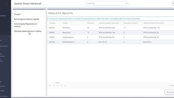Click the Προηγούμενο button
Screen dimensions: 174x98
[169, 92]
